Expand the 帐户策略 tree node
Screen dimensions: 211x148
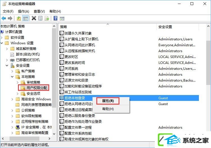(x=12, y=71)
